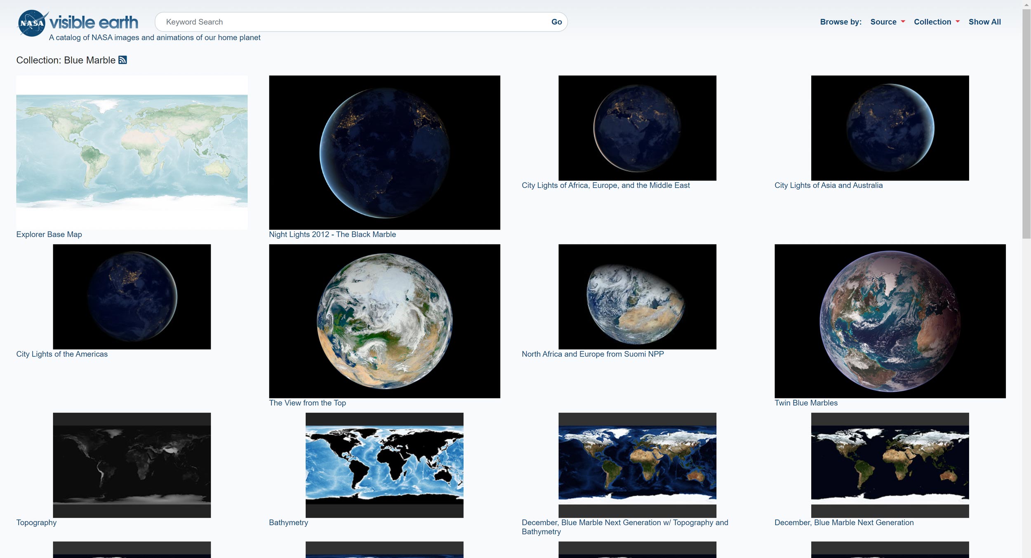Screen dimensions: 1031x558
Task: Open City Lights of Africa, Europe thumbnail
Action: pos(637,128)
